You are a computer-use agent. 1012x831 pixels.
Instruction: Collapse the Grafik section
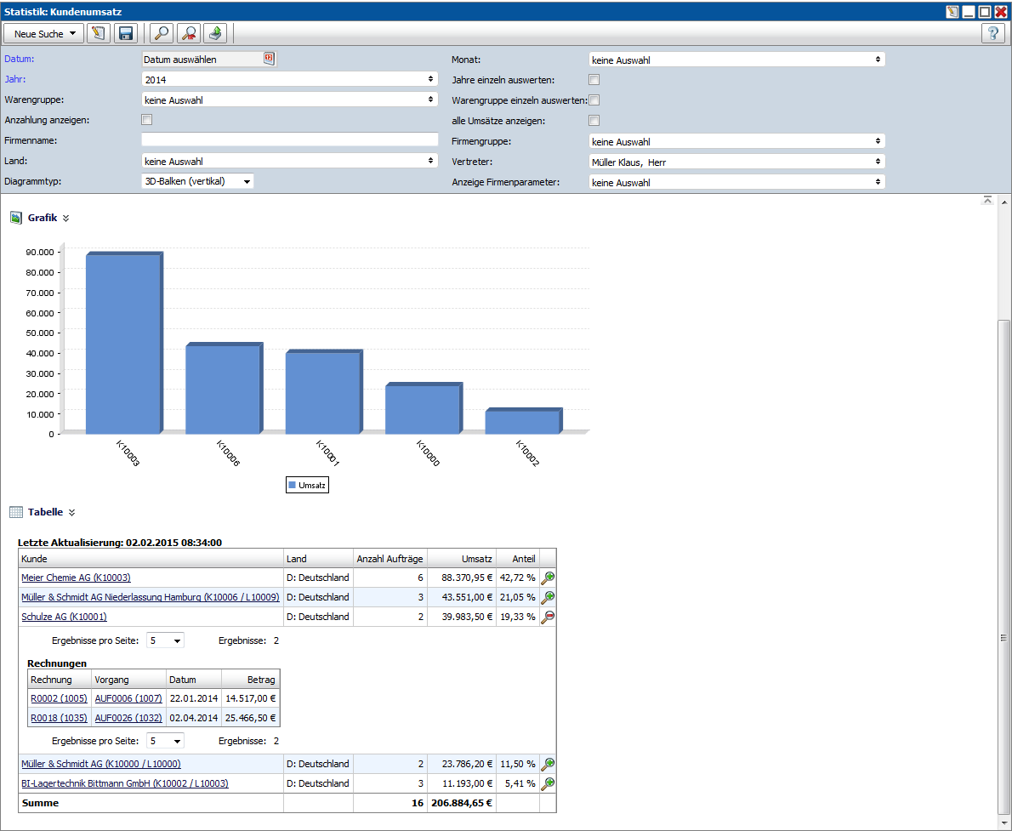point(66,218)
